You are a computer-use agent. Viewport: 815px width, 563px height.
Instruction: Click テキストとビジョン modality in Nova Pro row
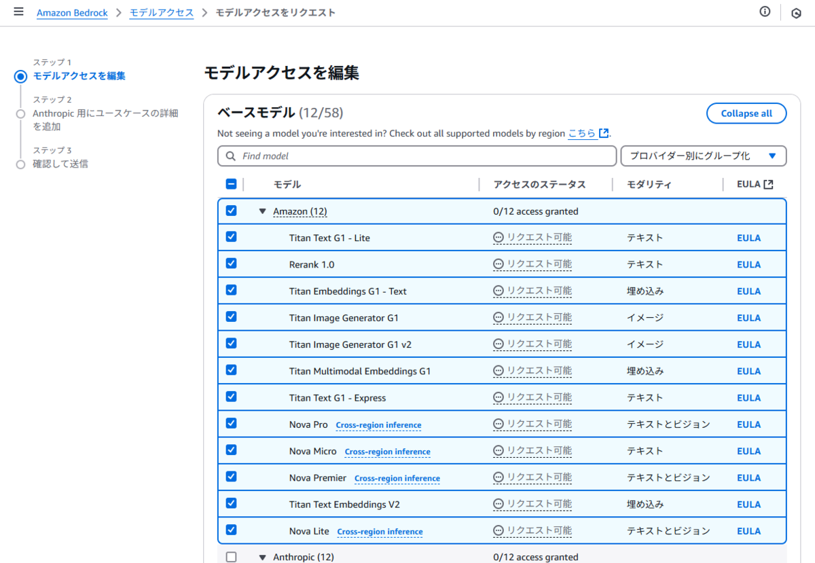click(668, 424)
